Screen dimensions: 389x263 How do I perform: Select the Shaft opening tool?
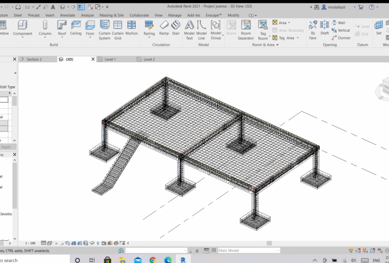325,28
